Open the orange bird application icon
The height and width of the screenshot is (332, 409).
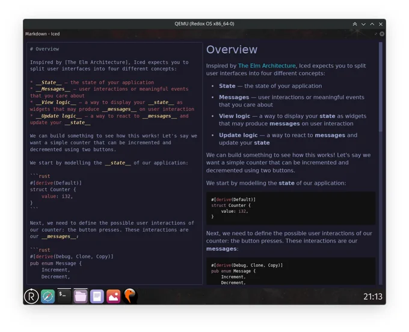click(x=130, y=297)
